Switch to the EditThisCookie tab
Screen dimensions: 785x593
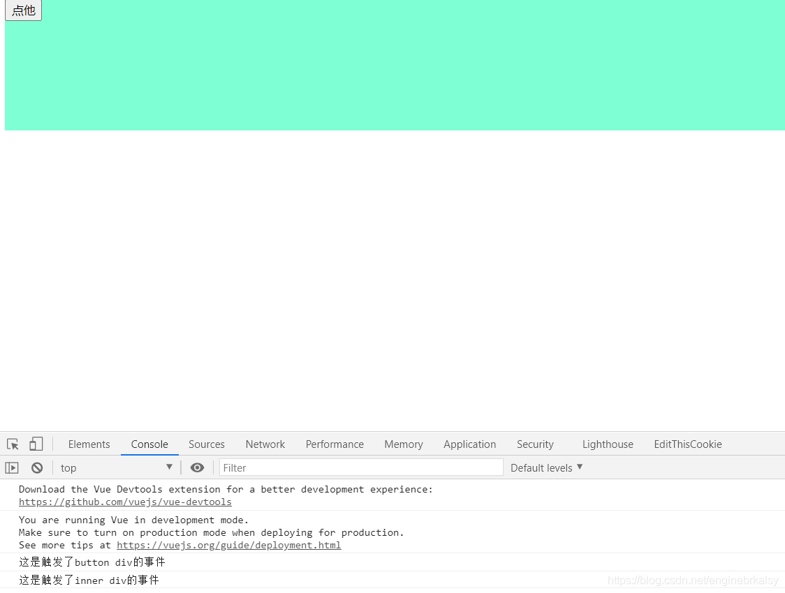pos(688,444)
